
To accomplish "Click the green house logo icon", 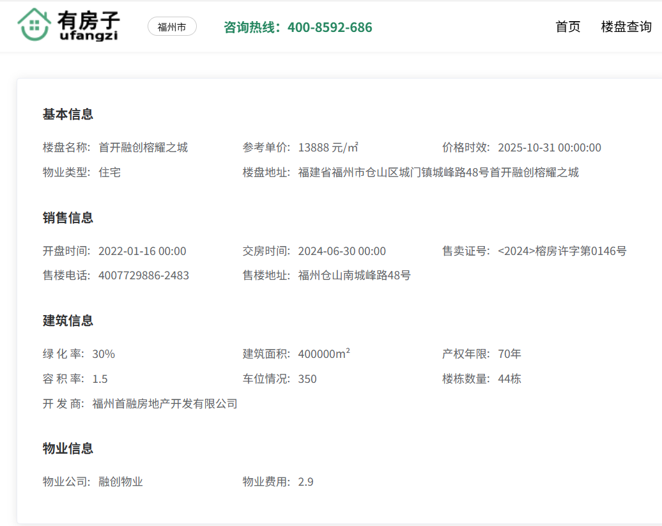I will [34, 25].
